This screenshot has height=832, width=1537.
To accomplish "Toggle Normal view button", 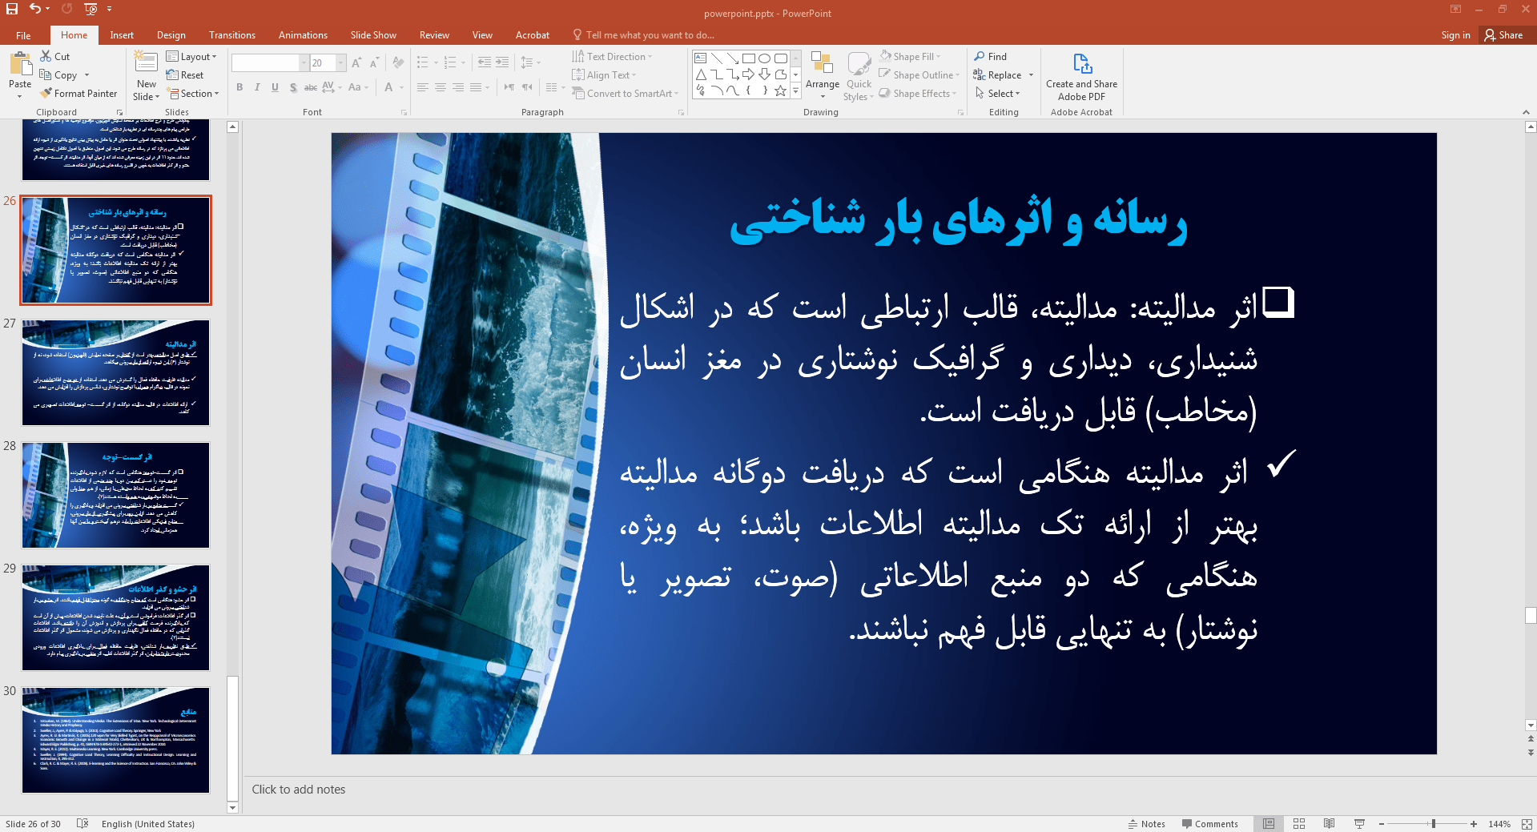I will (1269, 824).
